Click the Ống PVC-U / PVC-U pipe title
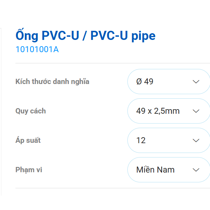210x210 pixels. click(85, 36)
